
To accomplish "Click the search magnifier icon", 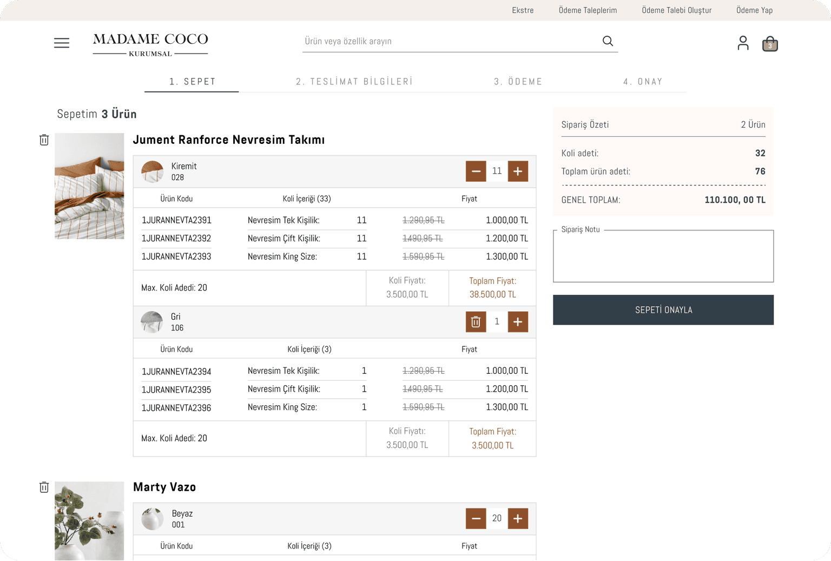I will [607, 41].
